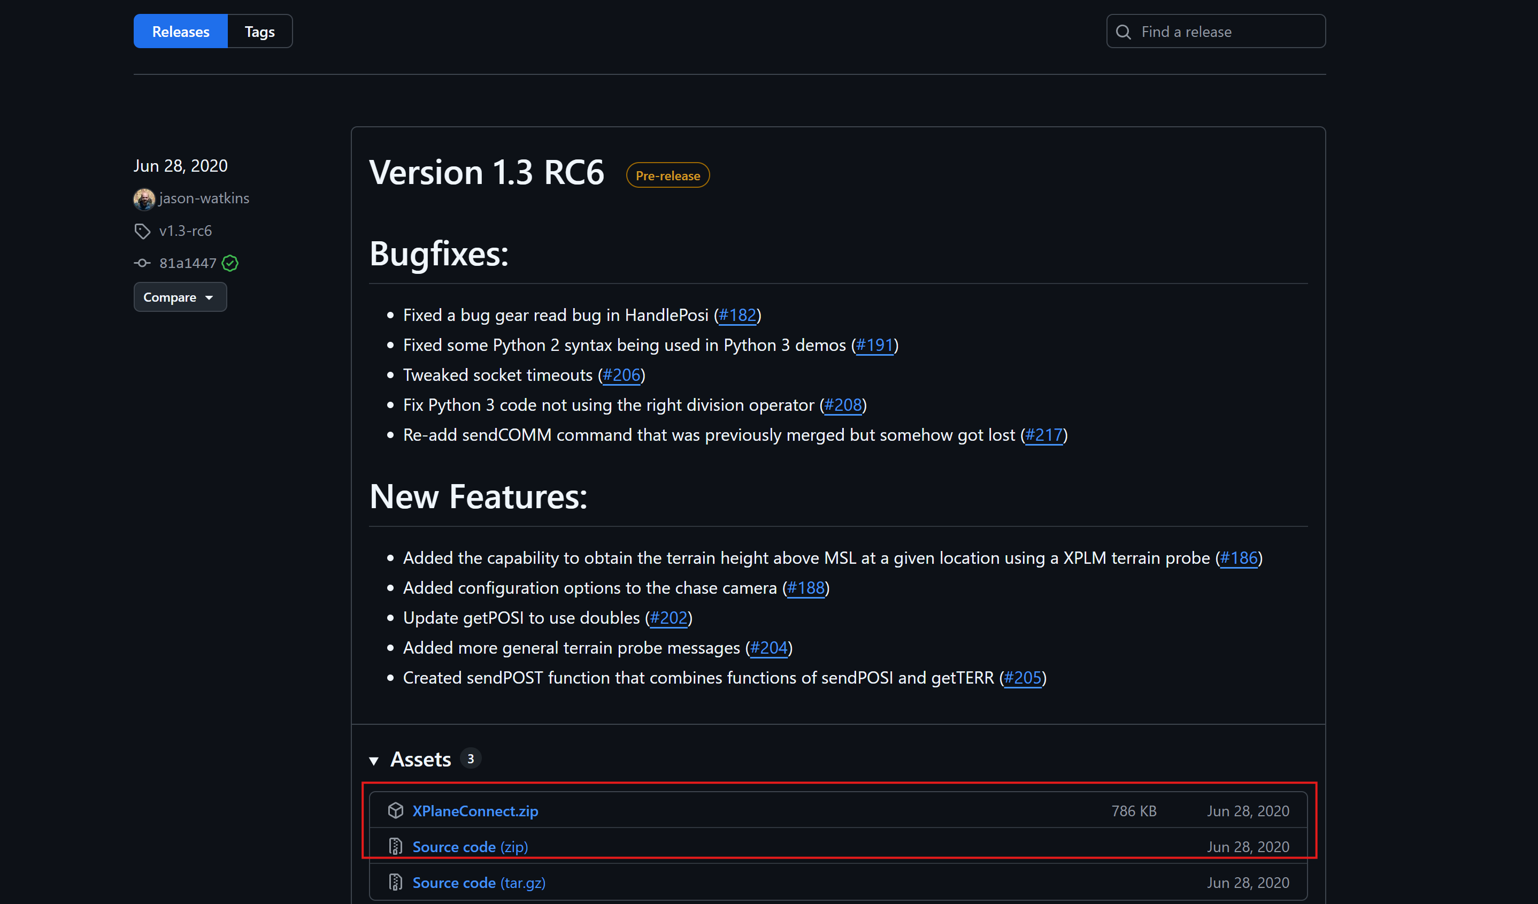Click the zip file icon for Source code (zip)
This screenshot has height=904, width=1538.
click(x=396, y=847)
